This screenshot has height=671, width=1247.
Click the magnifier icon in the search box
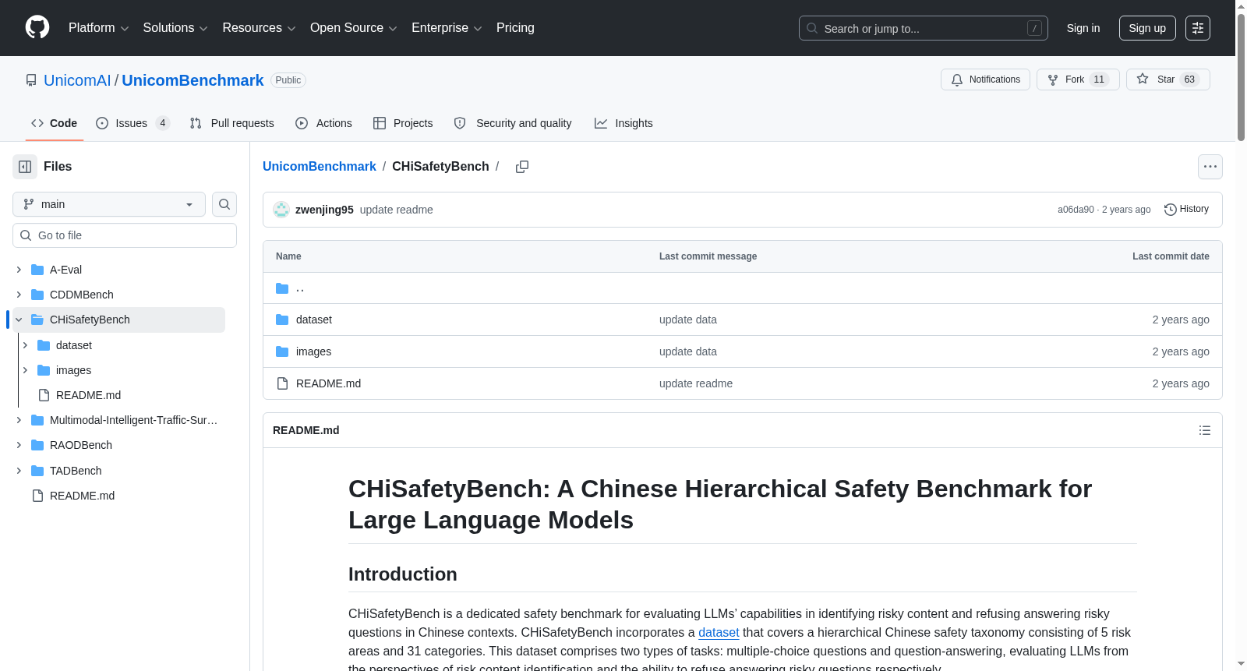click(x=812, y=28)
